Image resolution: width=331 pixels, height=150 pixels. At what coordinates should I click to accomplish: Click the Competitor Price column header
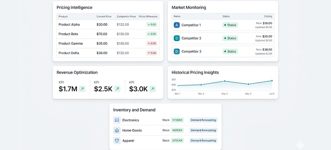(126, 17)
